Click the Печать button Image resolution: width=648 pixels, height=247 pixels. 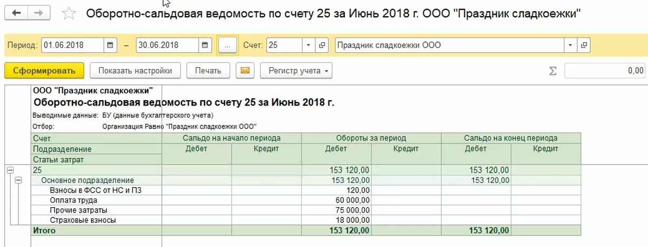tap(208, 70)
